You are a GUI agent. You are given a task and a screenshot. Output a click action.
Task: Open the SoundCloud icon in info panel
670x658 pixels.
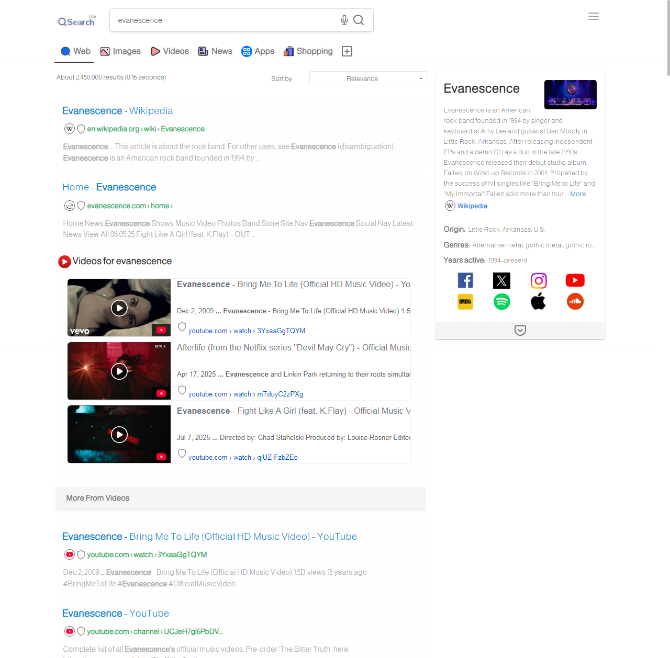click(575, 302)
